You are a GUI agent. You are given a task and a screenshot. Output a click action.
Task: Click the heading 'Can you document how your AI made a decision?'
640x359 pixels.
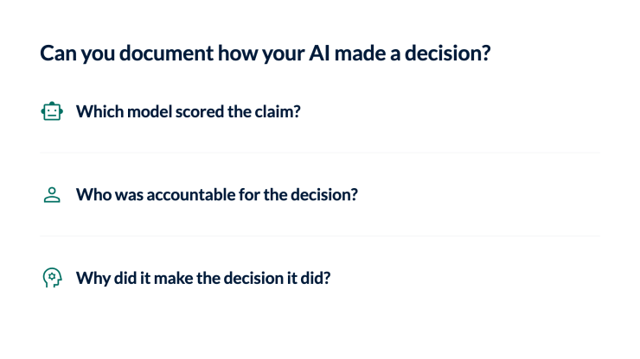pos(266,54)
